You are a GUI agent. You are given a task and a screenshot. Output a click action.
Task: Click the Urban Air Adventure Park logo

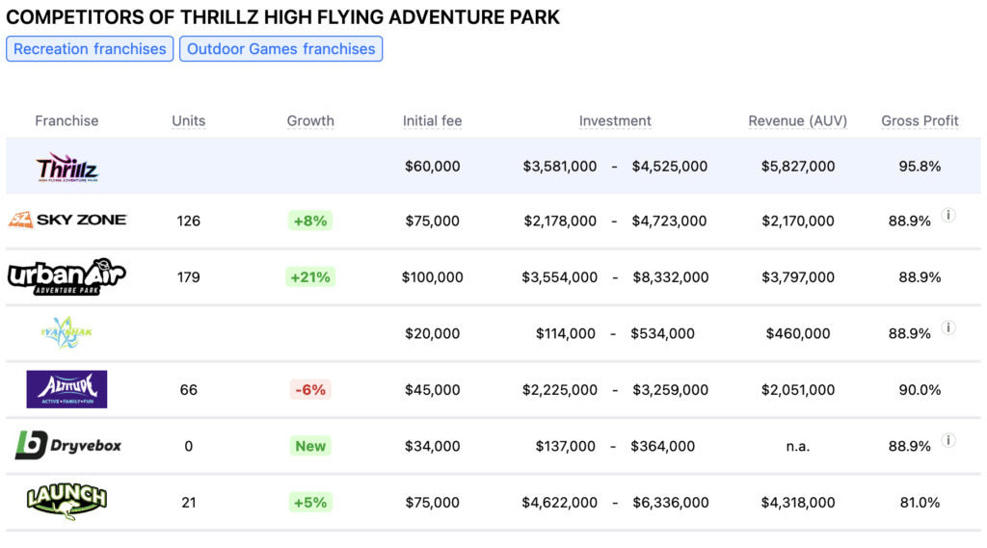click(x=67, y=276)
